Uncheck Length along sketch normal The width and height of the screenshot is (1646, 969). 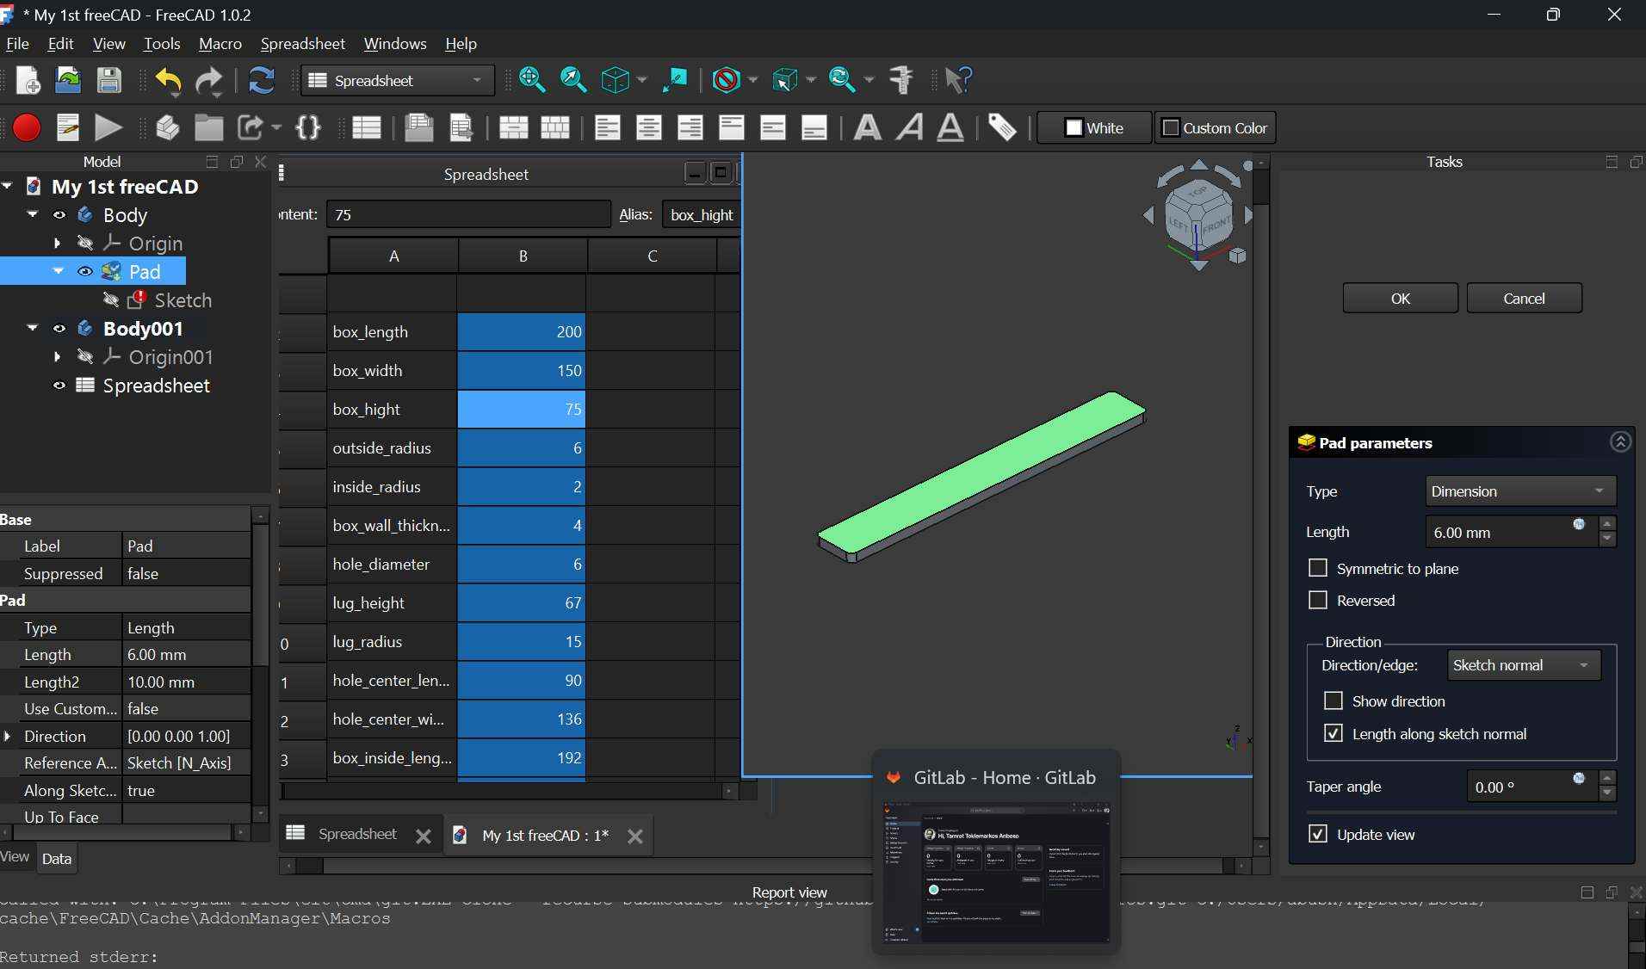[x=1333, y=733]
